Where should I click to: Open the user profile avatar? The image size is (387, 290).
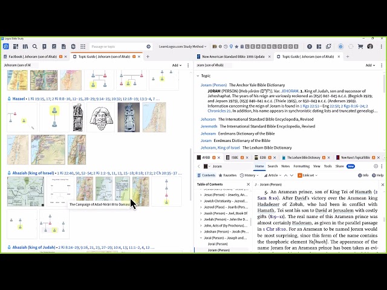click(x=370, y=47)
